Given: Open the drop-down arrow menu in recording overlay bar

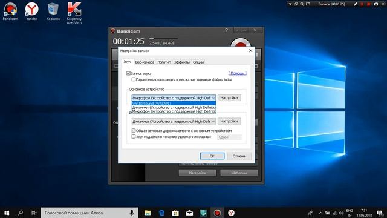Looking at the screenshot, I should click(290, 4).
